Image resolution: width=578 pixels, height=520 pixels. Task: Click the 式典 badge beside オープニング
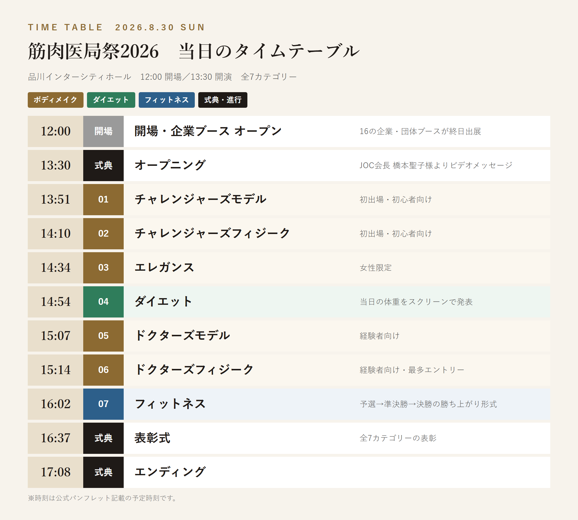tap(103, 166)
